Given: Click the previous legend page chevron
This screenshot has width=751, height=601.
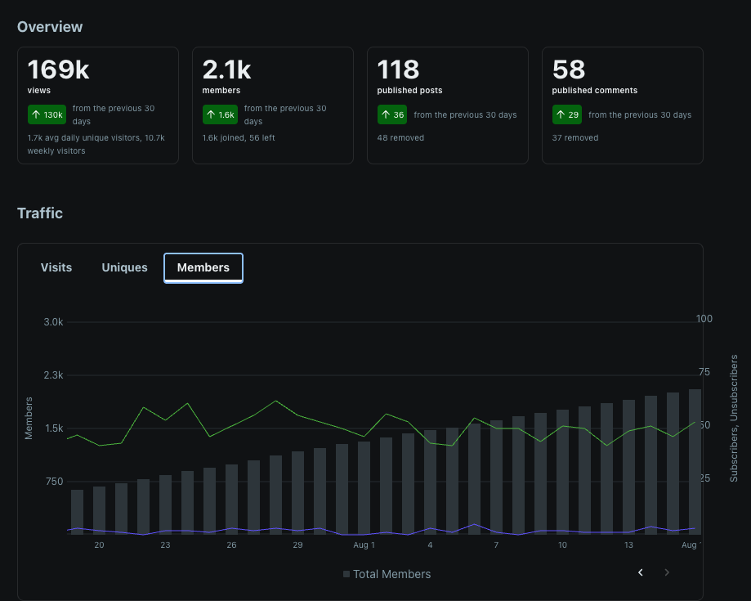Looking at the screenshot, I should [x=641, y=572].
